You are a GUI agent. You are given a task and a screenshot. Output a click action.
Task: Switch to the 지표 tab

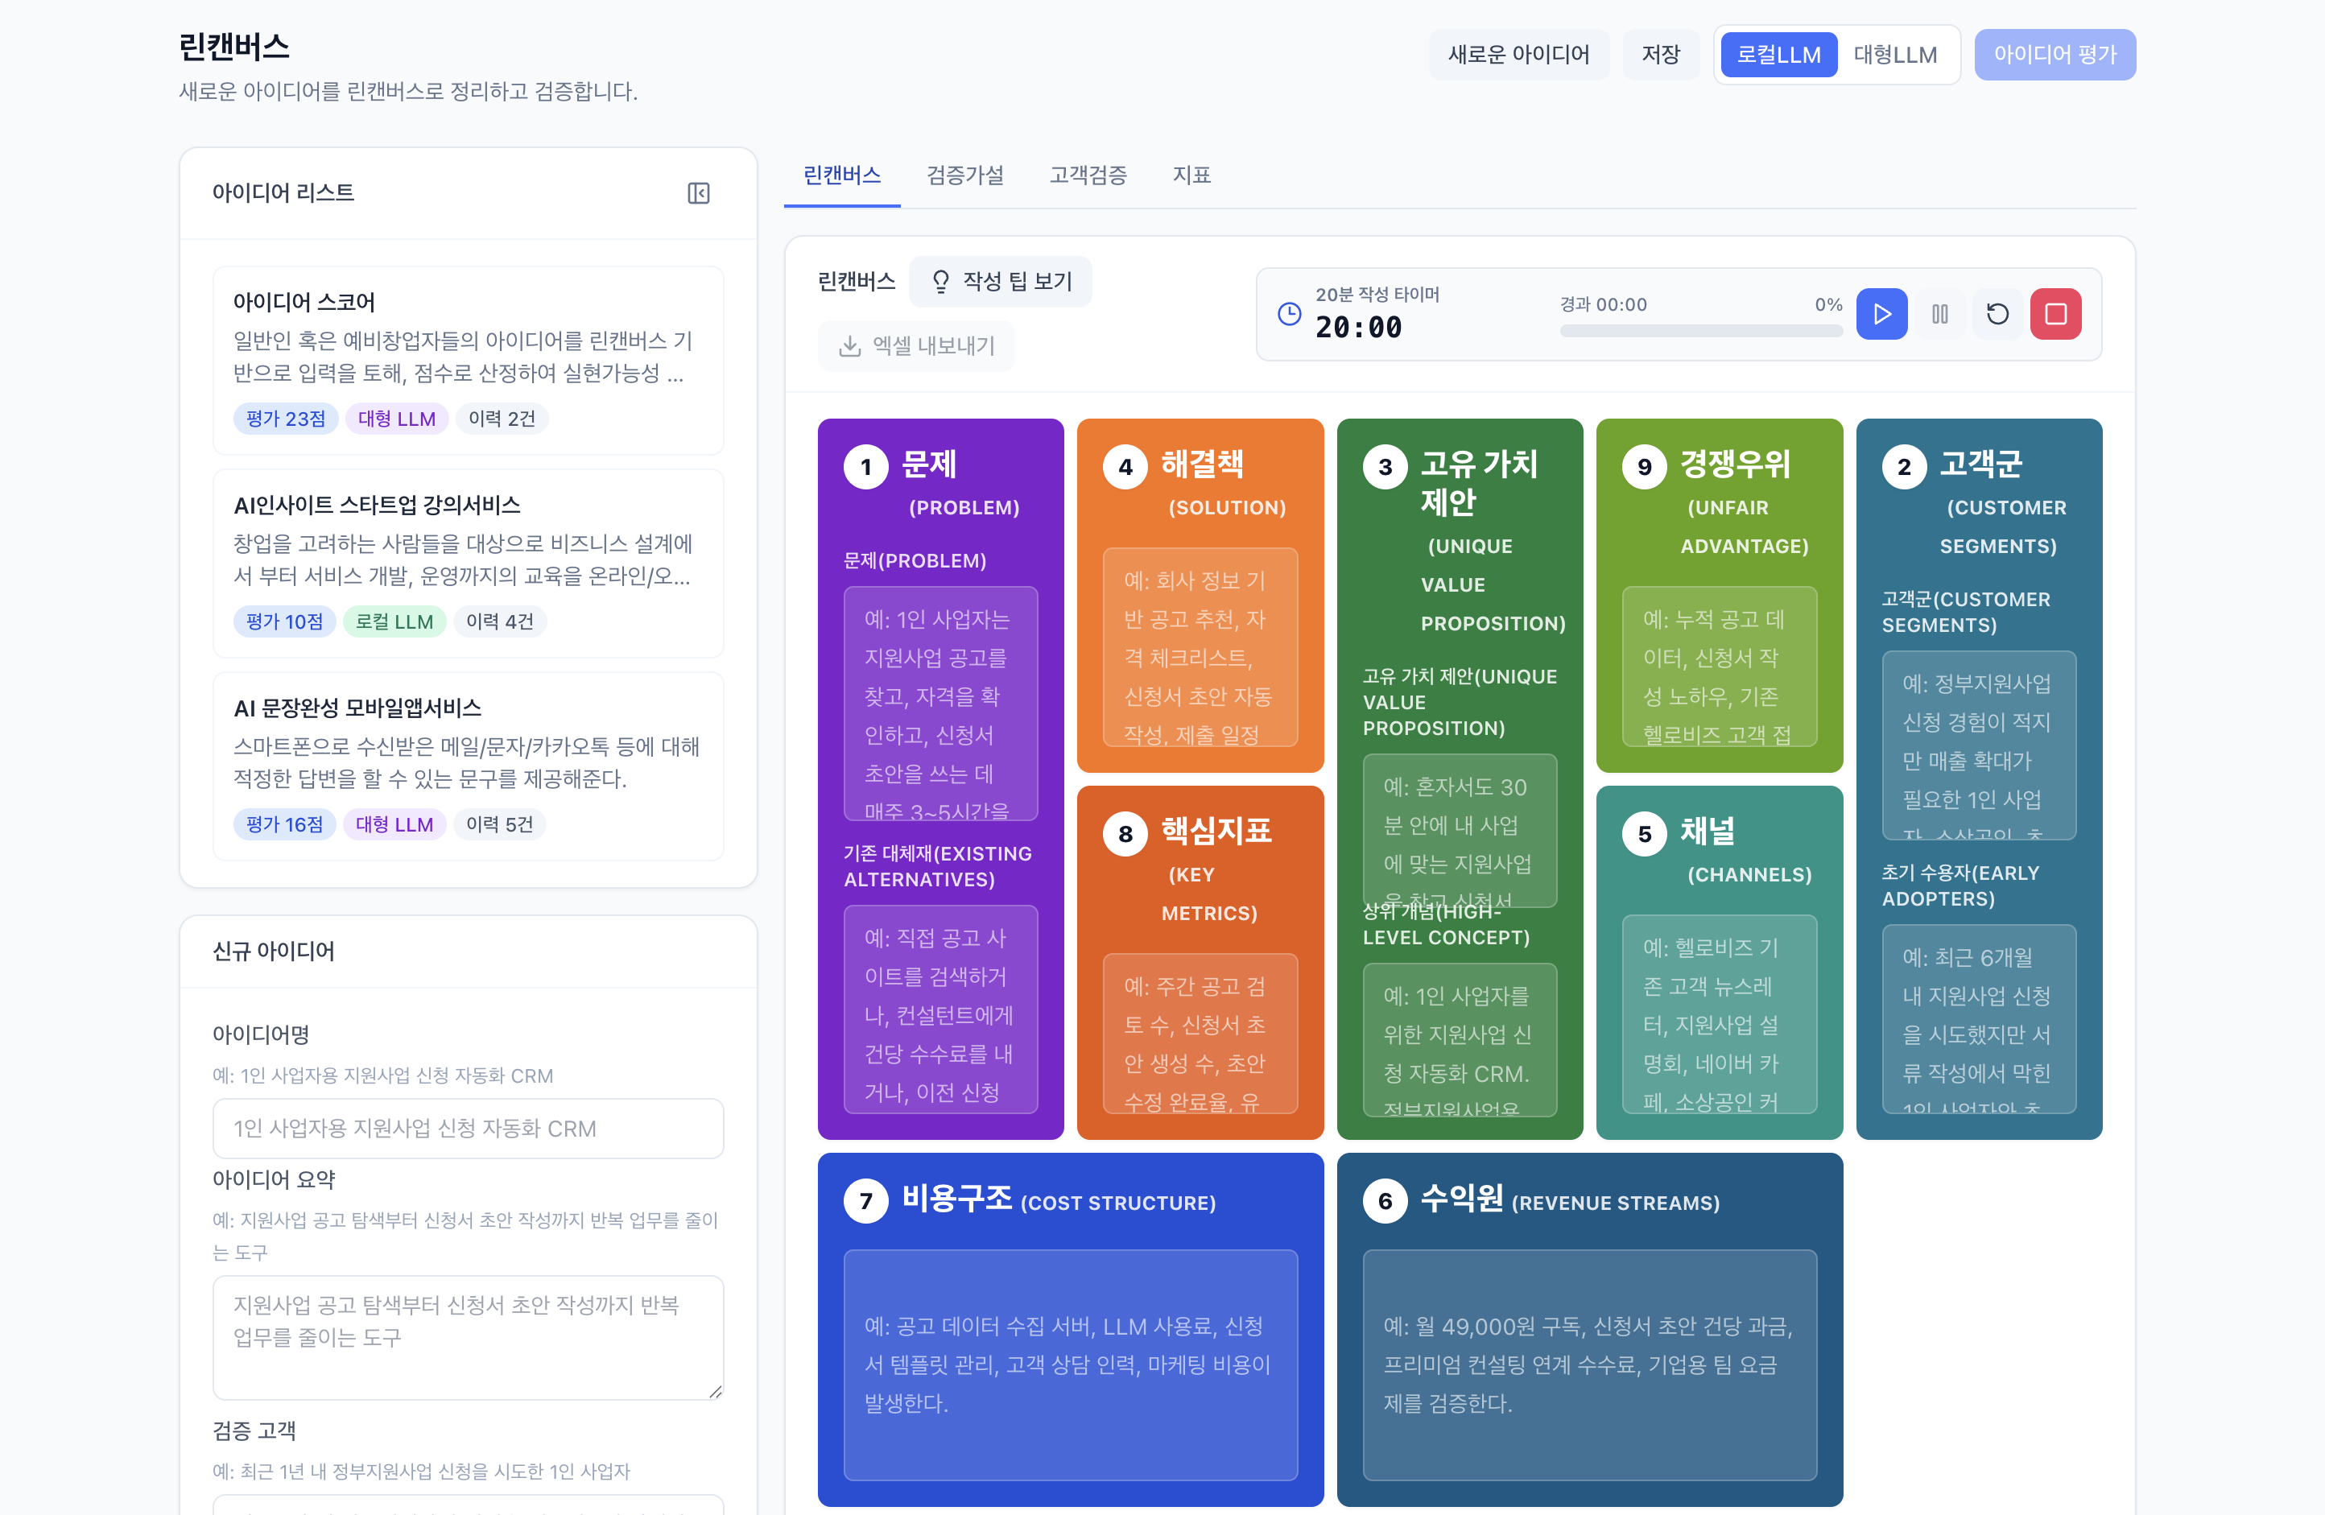(1191, 175)
